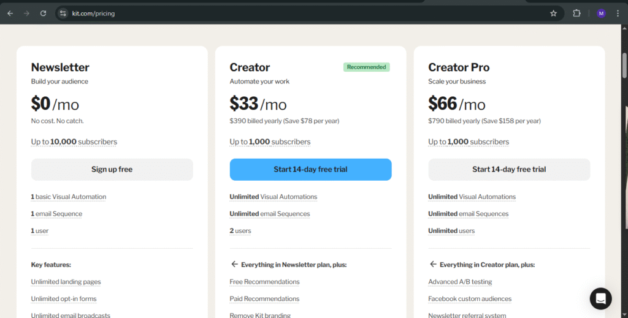Click Everything in Creator plan, plus: text
The image size is (628, 318).
point(487,265)
